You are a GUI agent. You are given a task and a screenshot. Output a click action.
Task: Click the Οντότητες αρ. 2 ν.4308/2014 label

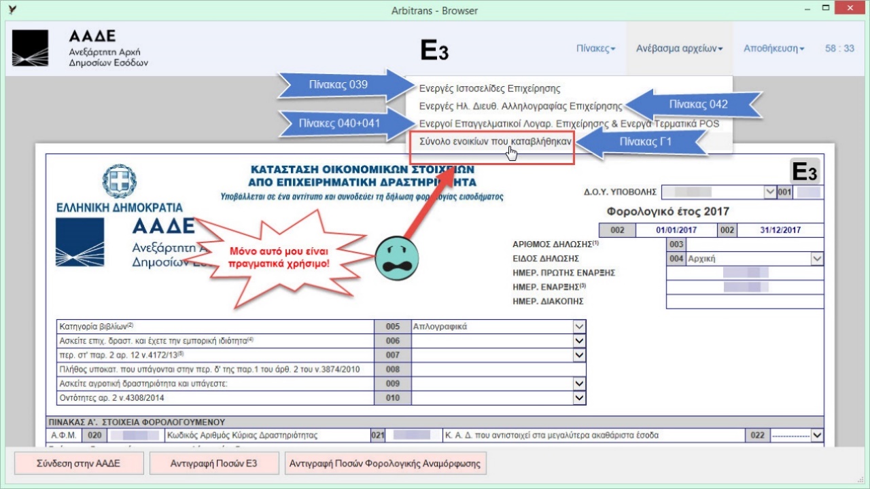click(x=114, y=398)
